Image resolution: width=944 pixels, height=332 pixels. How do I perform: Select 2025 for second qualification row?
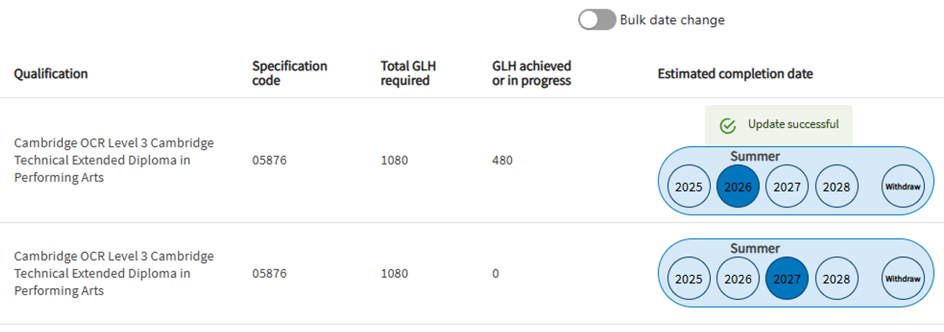pos(689,279)
